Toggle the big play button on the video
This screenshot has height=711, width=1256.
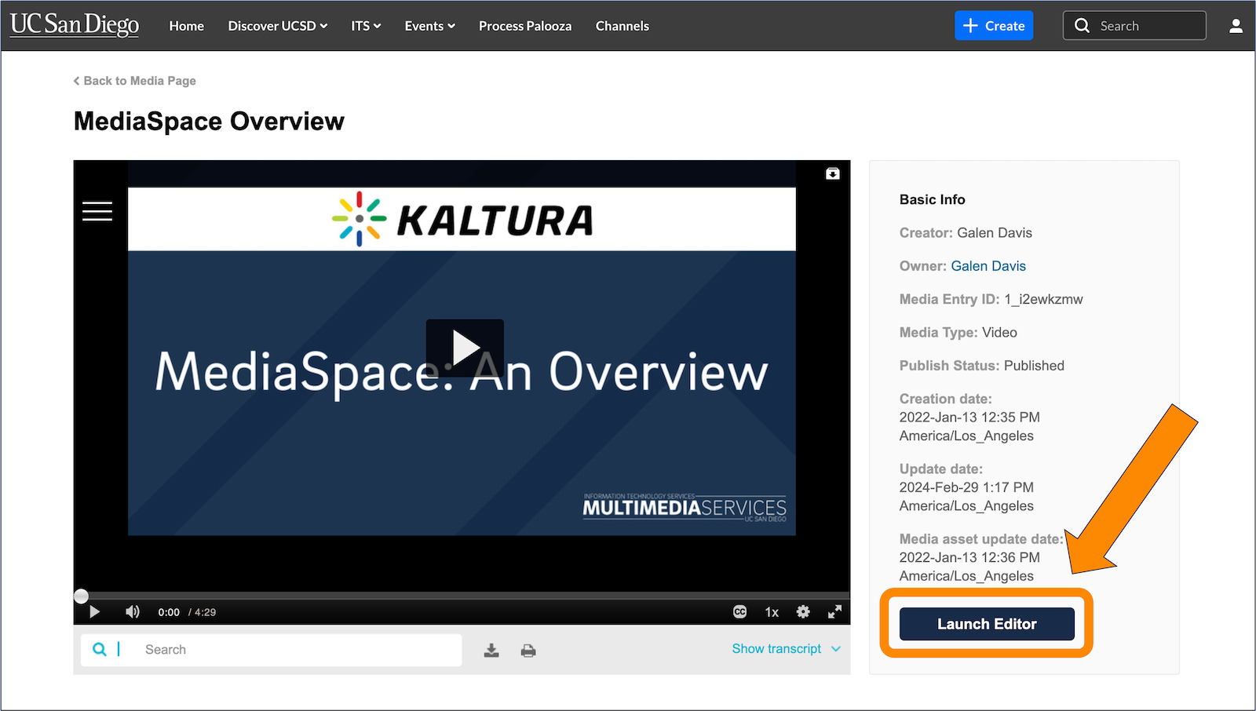point(464,348)
